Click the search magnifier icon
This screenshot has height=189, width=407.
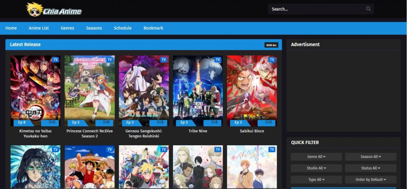(x=368, y=9)
